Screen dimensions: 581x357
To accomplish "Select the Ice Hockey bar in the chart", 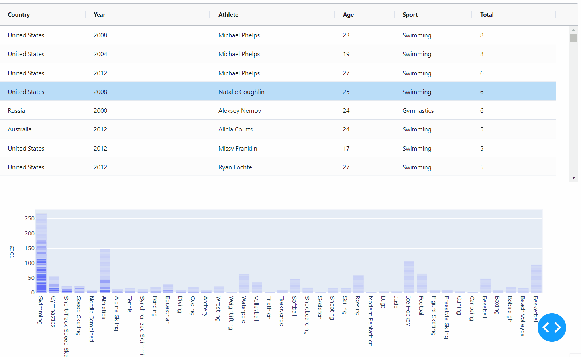I will click(x=408, y=277).
